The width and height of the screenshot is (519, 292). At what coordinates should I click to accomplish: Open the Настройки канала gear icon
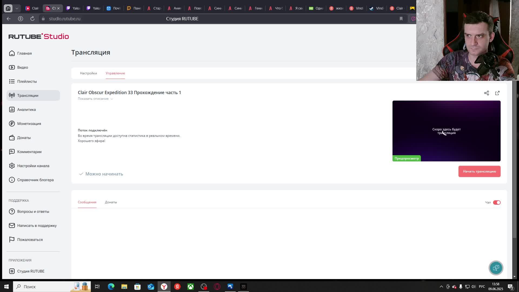[12, 166]
